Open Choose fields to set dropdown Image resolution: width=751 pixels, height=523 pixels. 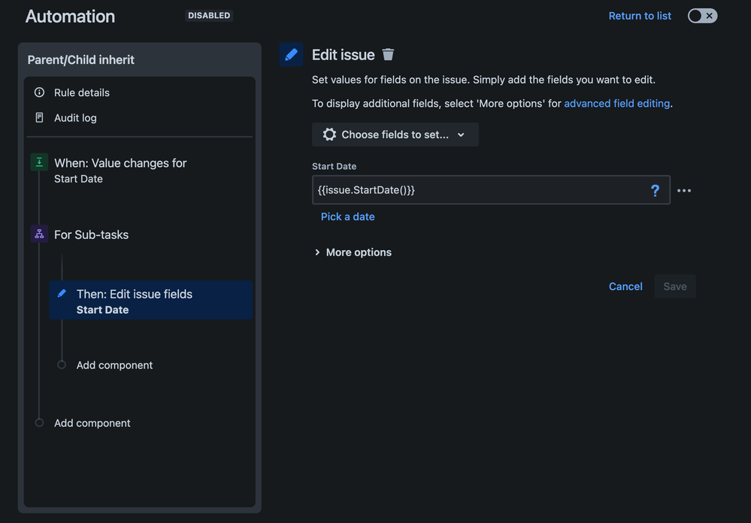395,135
